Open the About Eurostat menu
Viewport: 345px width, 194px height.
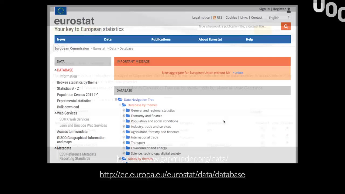210,39
